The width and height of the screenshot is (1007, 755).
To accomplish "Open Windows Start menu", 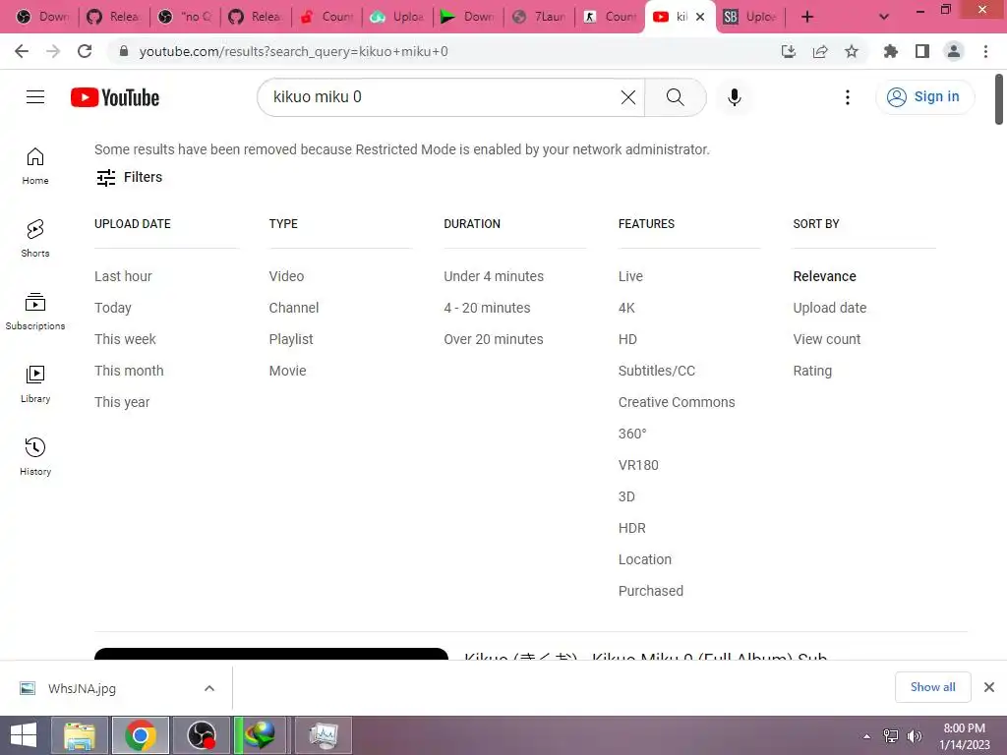I will (24, 735).
